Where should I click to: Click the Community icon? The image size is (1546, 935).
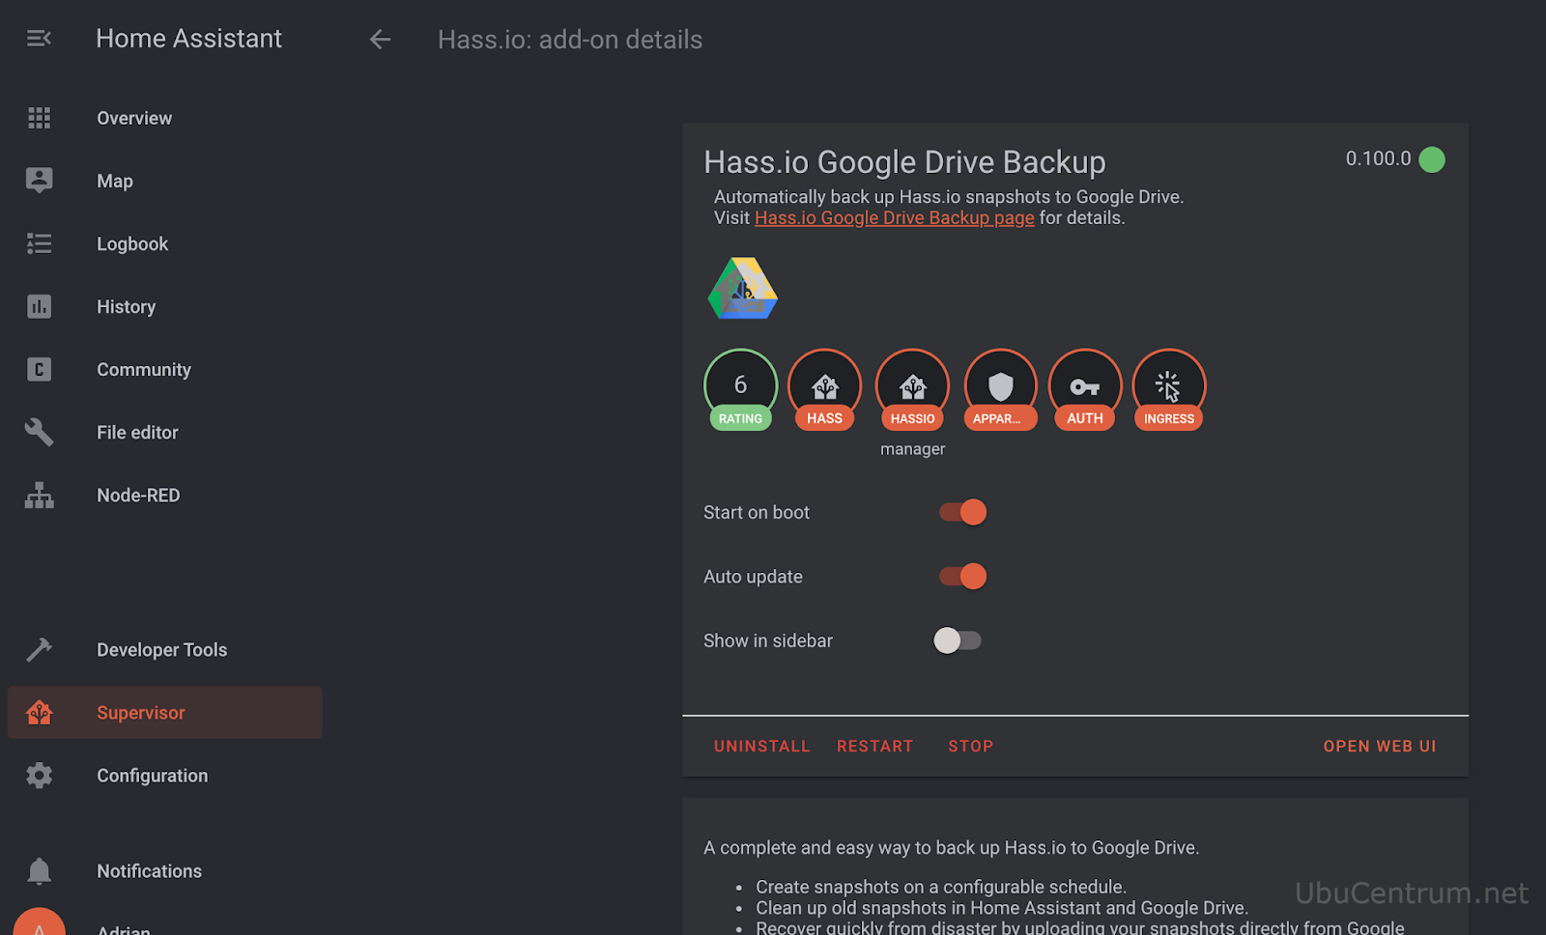(x=39, y=369)
